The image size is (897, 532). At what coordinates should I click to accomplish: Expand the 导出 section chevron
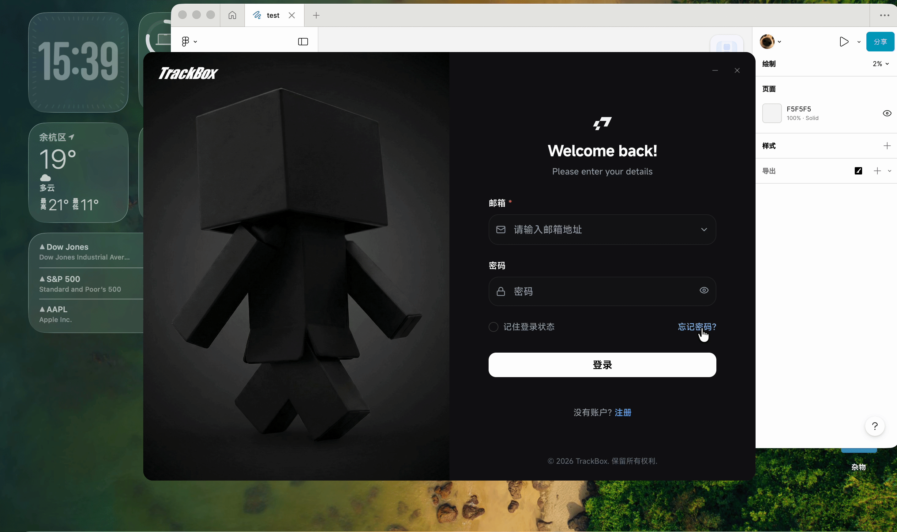pyautogui.click(x=889, y=171)
